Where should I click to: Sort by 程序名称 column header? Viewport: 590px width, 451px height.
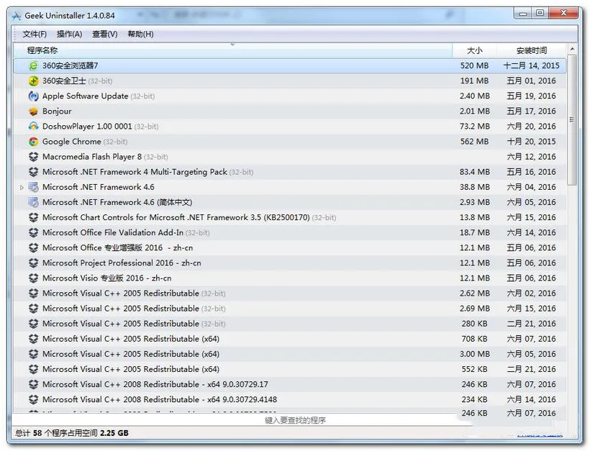[232, 50]
